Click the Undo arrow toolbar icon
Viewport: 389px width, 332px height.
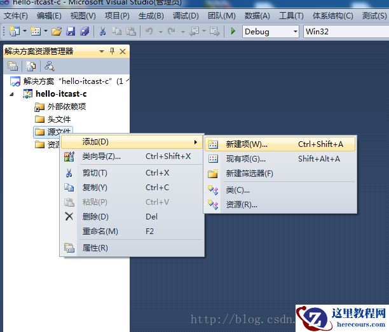click(x=149, y=32)
